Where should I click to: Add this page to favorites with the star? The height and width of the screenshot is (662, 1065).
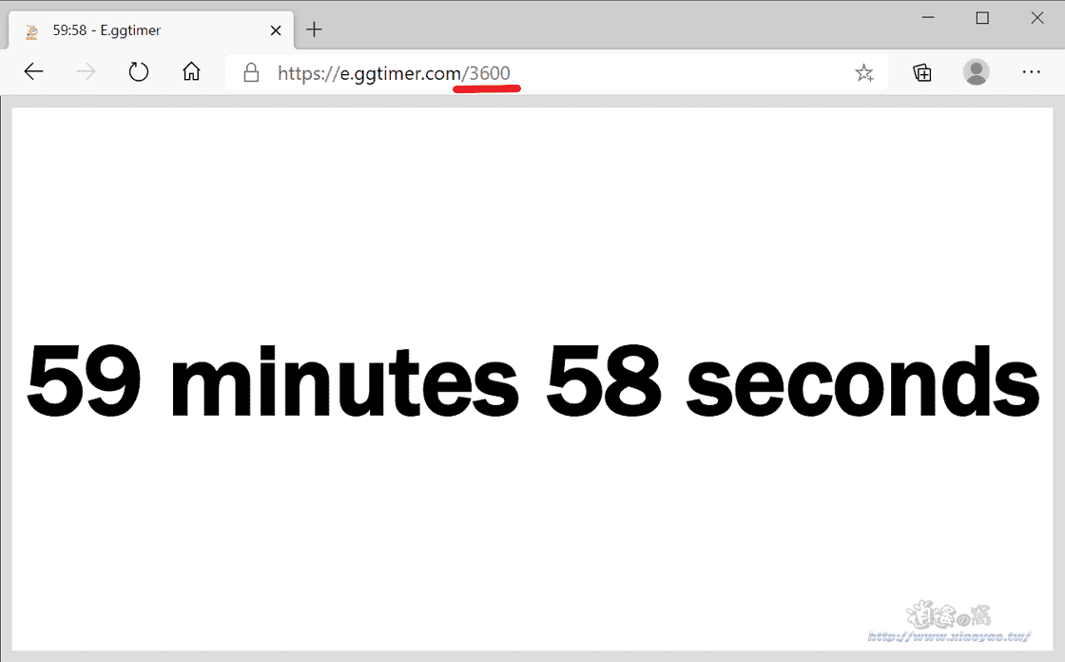864,72
